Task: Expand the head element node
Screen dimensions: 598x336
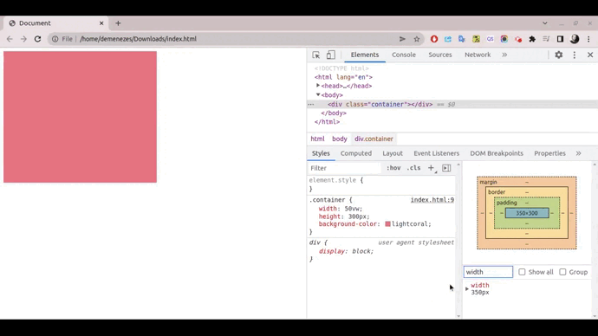Action: [318, 86]
